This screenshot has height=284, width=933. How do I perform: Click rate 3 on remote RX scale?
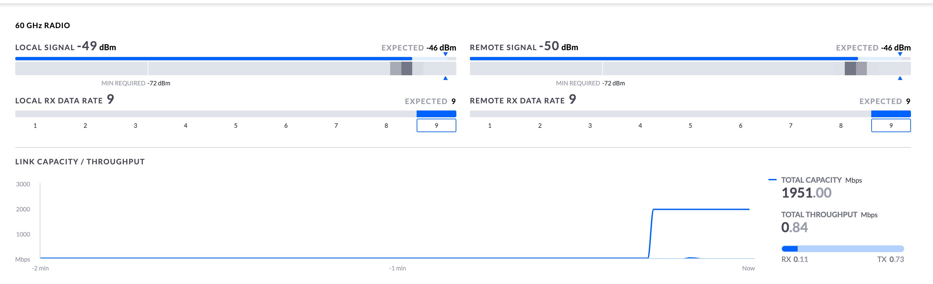pyautogui.click(x=590, y=125)
